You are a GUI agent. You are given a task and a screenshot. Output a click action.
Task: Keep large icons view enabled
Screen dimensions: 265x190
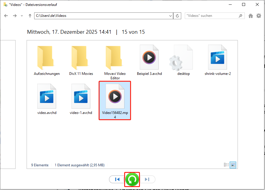tap(233, 165)
